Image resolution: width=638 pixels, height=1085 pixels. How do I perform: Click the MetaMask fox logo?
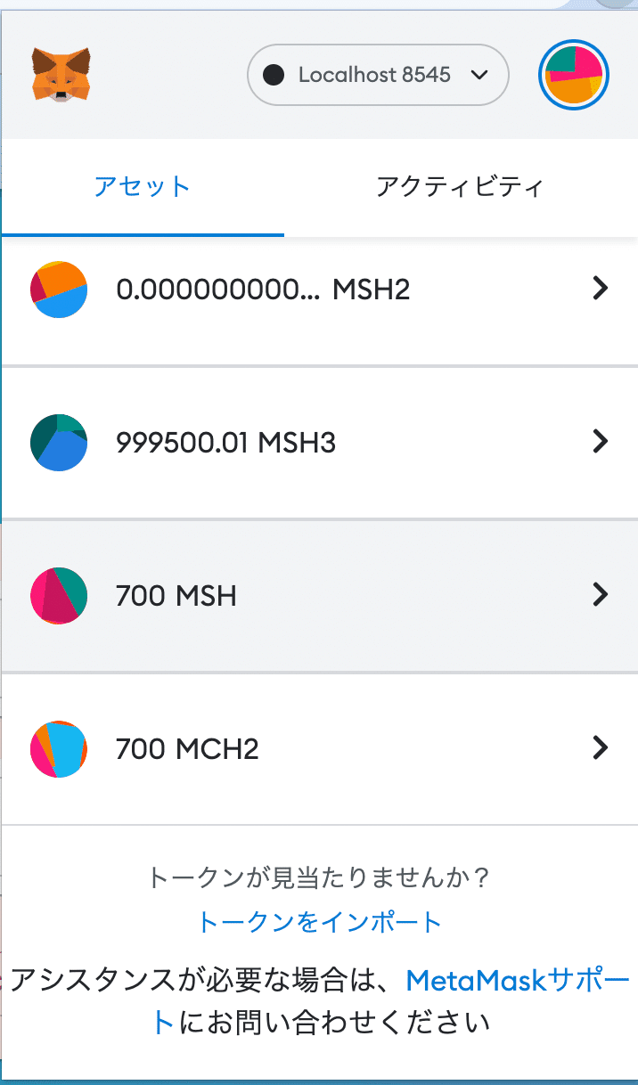(61, 75)
